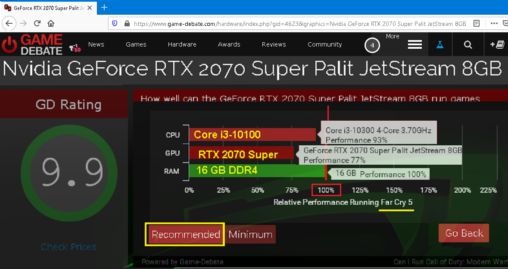Click the Core i3-10100 CPU bar
The width and height of the screenshot is (508, 269).
coord(252,134)
